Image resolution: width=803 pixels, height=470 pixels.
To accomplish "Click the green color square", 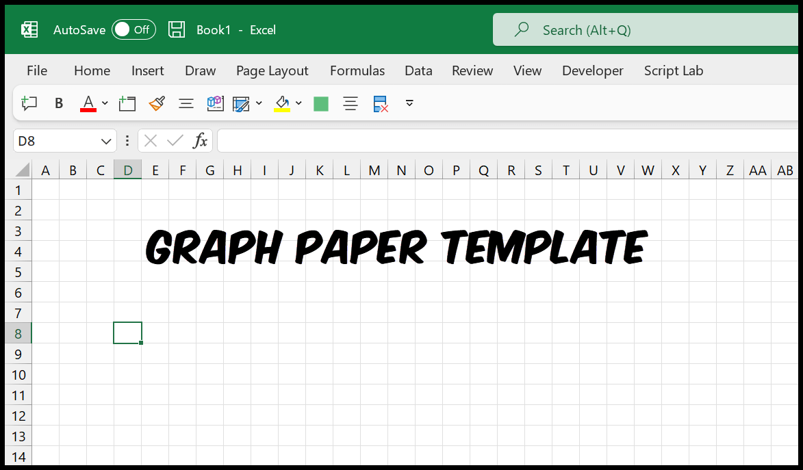I will coord(321,104).
